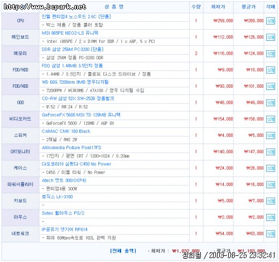The height and width of the screenshot is (262, 279).
Task: Select the 마우스 category cell
Action: (x=21, y=217)
